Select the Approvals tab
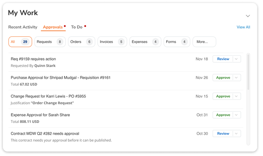Screen dimensions: 263x156 coord(53,27)
